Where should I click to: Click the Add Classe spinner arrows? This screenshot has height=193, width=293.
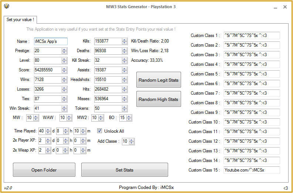pyautogui.click(x=132, y=142)
